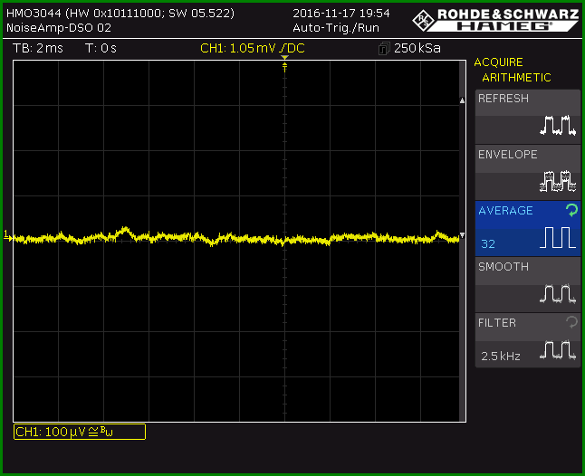Click the ENVELOPE waveform icon
The width and height of the screenshot is (585, 476).
tap(558, 181)
